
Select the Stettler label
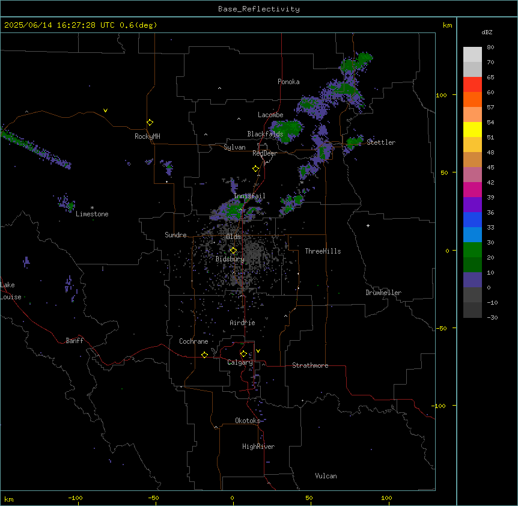click(381, 142)
